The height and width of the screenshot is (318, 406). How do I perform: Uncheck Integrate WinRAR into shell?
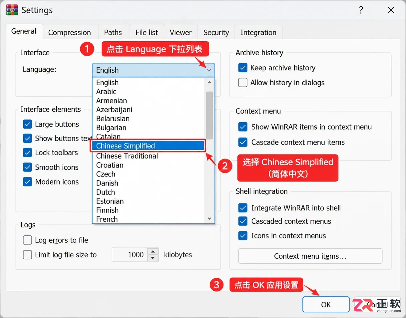243,208
